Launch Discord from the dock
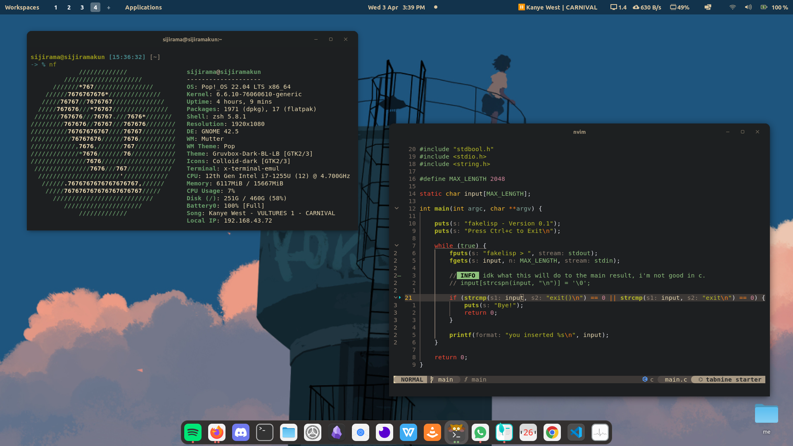The height and width of the screenshot is (446, 793). coord(241,432)
